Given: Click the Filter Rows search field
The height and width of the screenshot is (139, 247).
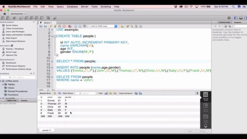Looking at the screenshot, I should tap(86, 93).
